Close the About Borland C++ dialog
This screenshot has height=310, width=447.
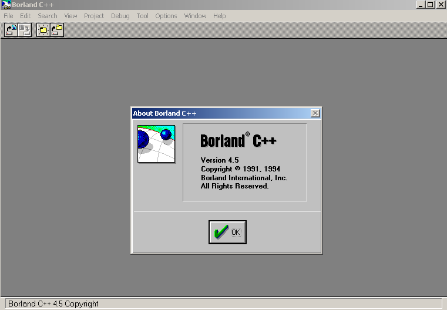point(315,113)
